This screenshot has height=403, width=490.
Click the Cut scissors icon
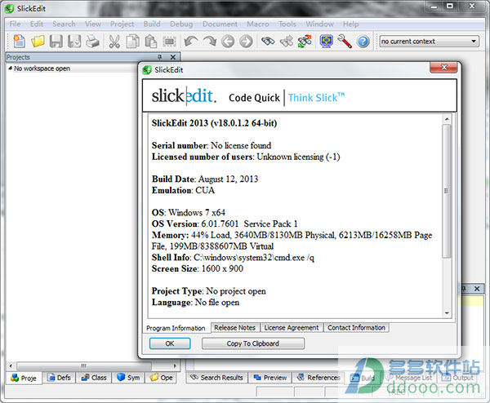pyautogui.click(x=114, y=42)
